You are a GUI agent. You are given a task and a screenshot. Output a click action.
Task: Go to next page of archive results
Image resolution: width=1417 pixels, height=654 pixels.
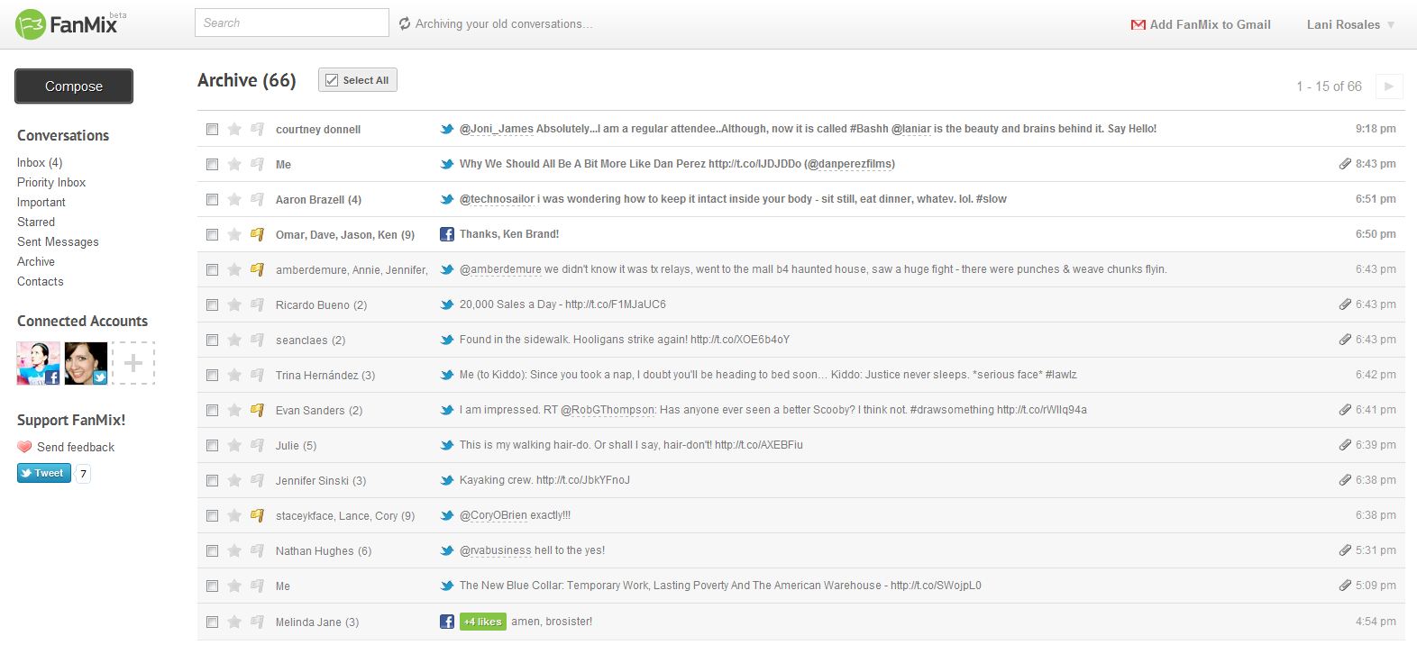(1388, 86)
